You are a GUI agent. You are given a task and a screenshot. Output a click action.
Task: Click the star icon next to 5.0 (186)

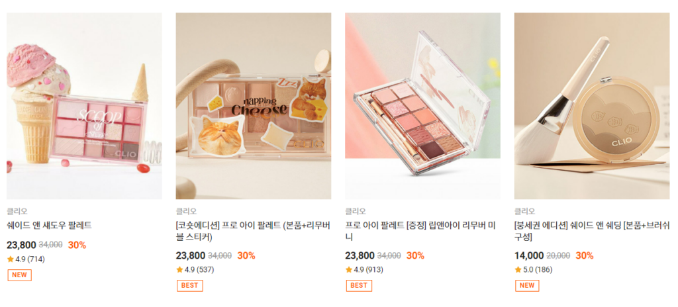point(518,270)
